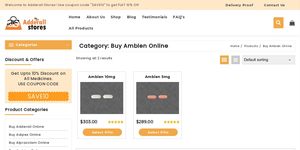
Task: Open the Delivery Proof link
Action: 239,5
